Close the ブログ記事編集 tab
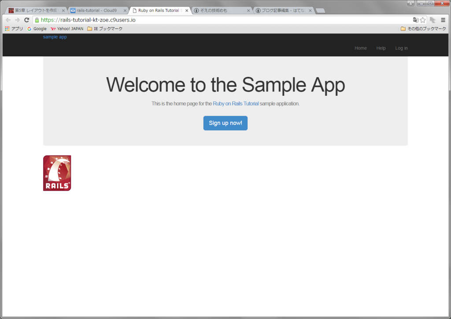Screen dimensions: 451x319 [310, 11]
